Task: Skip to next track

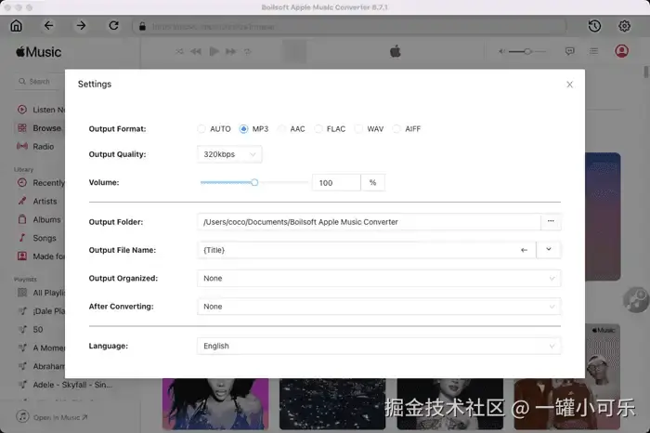Action: tap(231, 51)
